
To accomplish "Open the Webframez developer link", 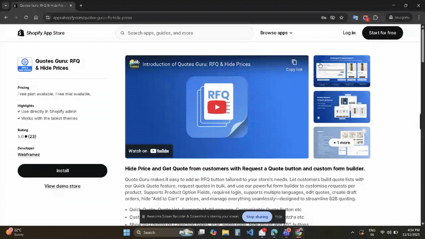I will [x=29, y=155].
